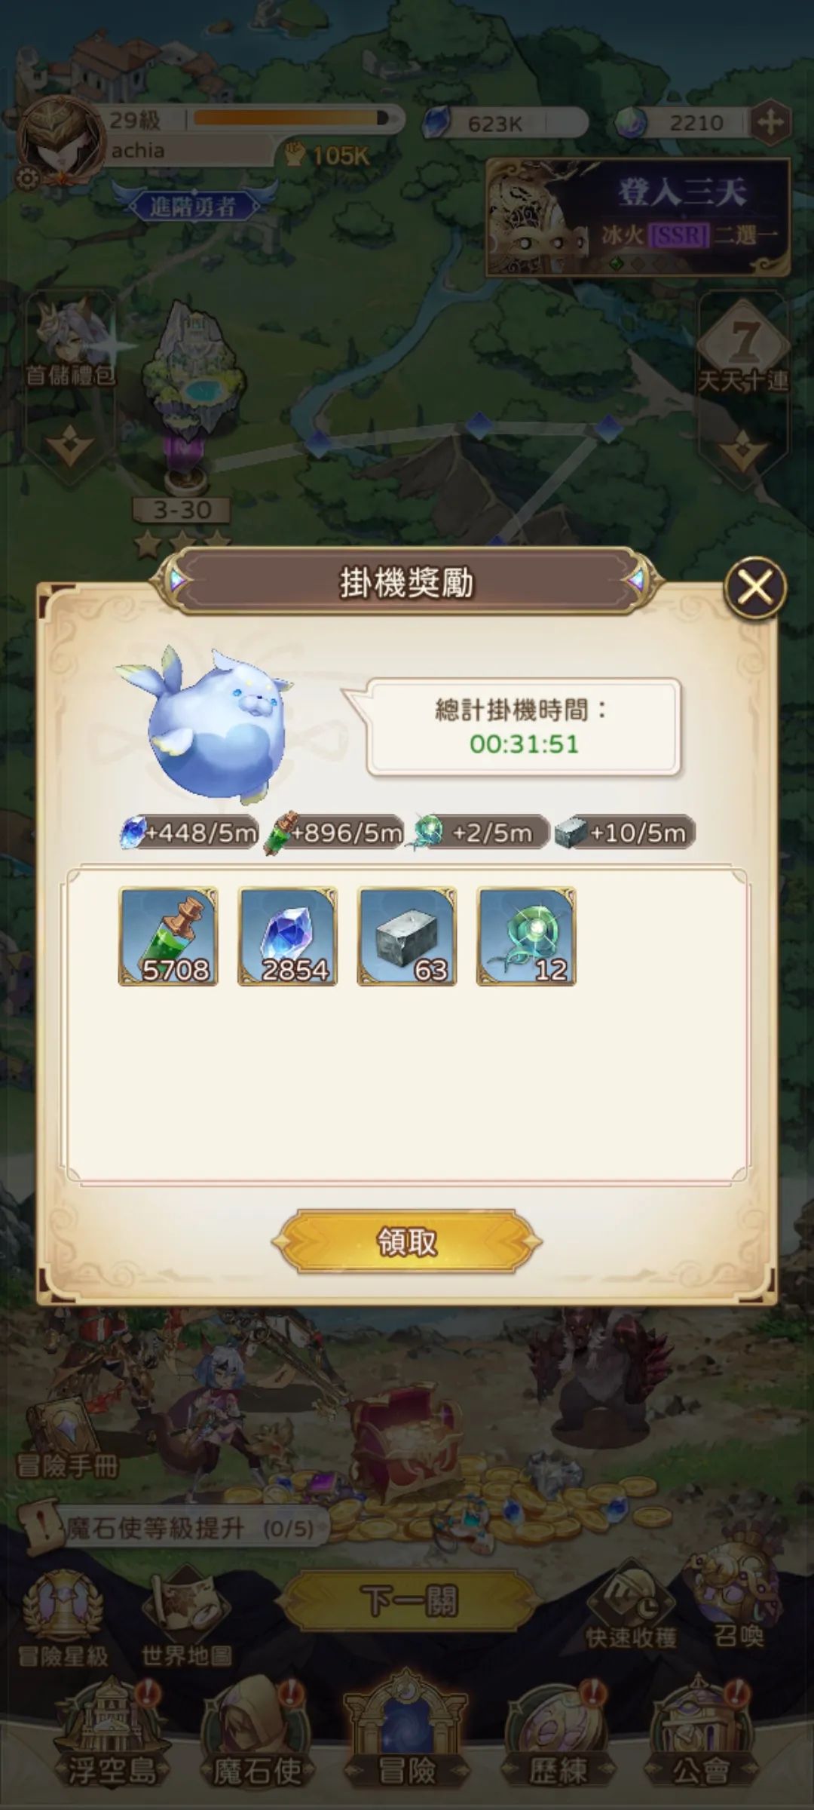Screen dimensions: 814x1810
Task: Open settings gear beside avatar
Action: (27, 179)
